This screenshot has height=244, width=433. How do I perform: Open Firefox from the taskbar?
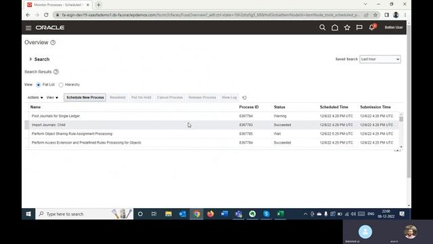tap(210, 214)
